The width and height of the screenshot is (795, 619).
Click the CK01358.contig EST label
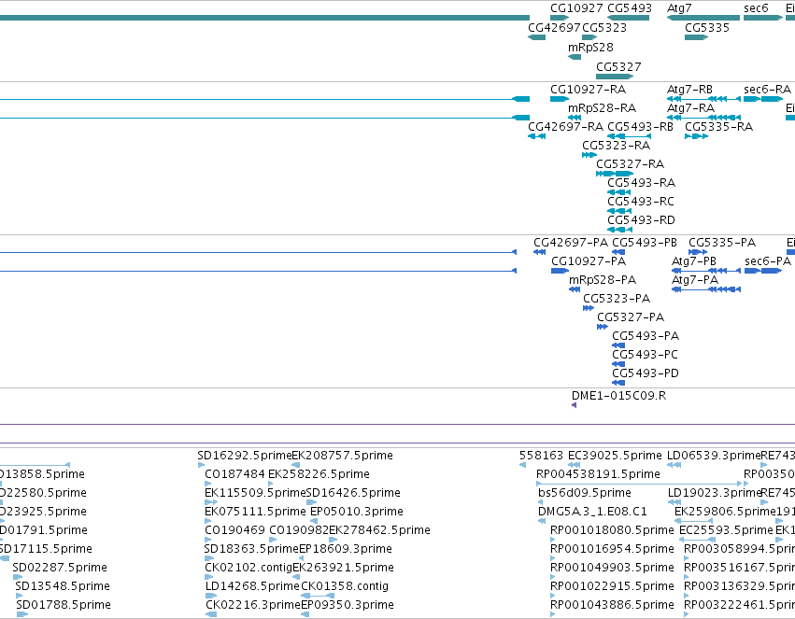[x=345, y=587]
